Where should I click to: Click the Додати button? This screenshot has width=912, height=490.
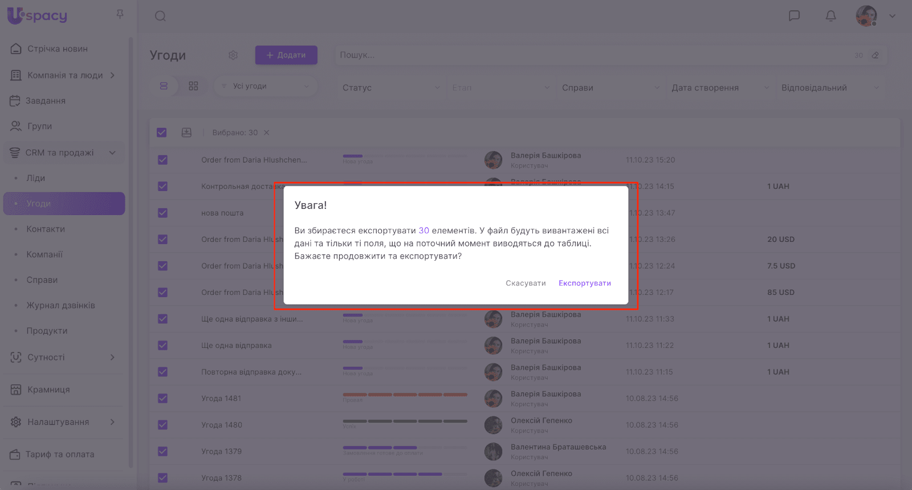(286, 55)
